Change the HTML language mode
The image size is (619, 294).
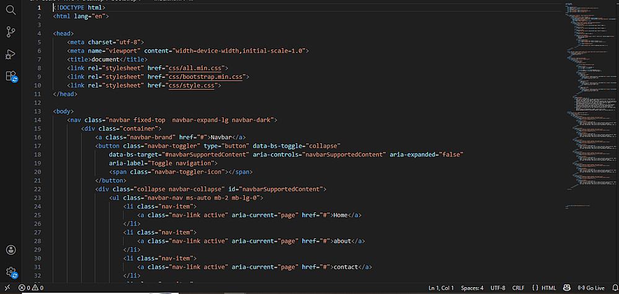[x=543, y=288]
